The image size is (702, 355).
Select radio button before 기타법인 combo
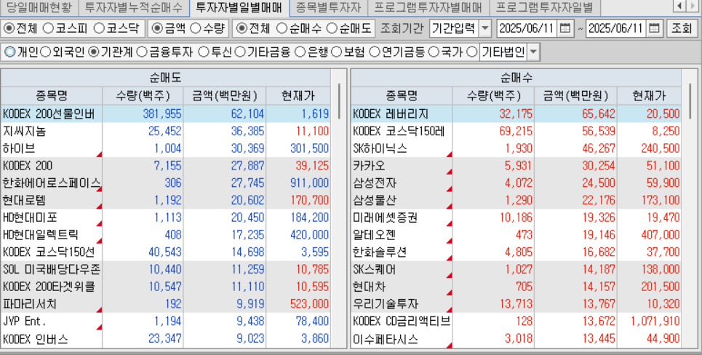(x=472, y=52)
